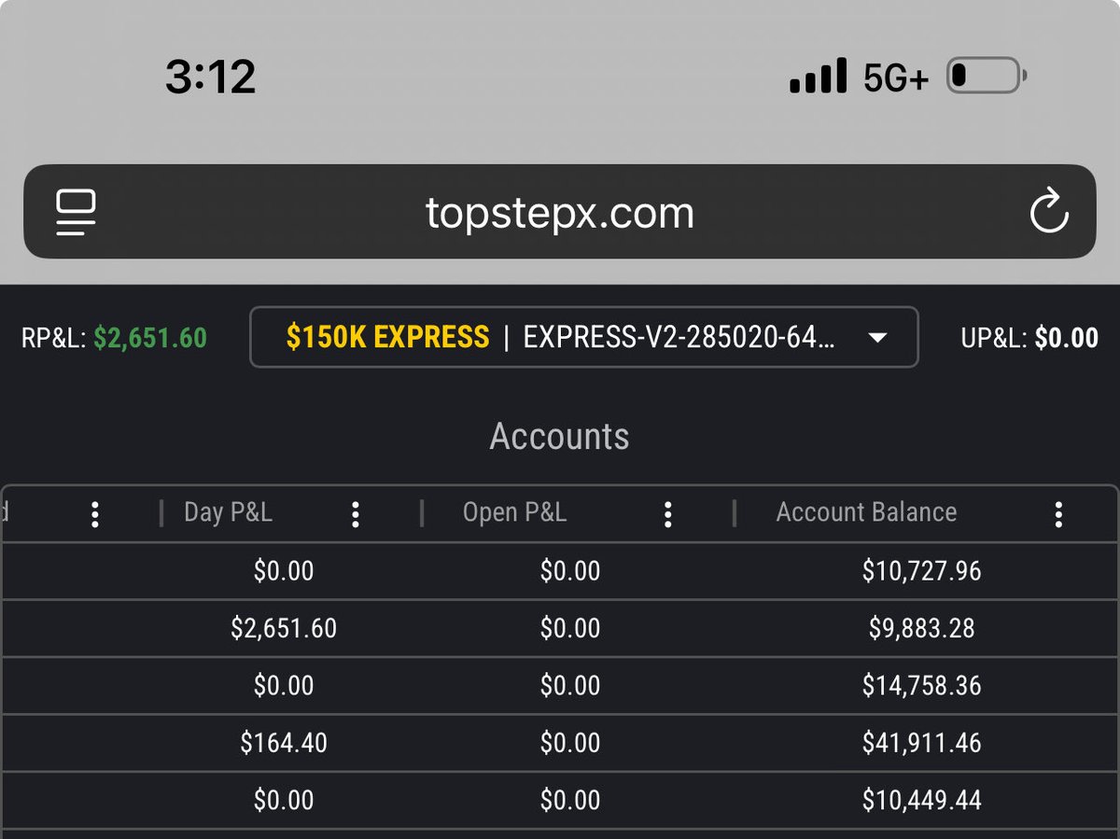Image resolution: width=1120 pixels, height=839 pixels.
Task: Click Day P&L cell in $14,758.36 row
Action: (x=284, y=686)
